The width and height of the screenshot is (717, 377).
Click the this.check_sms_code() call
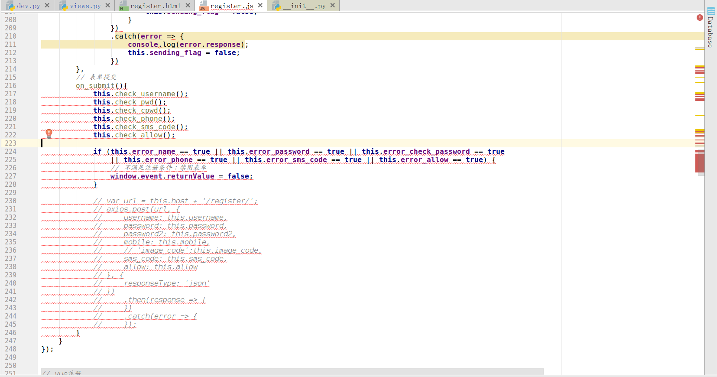[140, 127]
